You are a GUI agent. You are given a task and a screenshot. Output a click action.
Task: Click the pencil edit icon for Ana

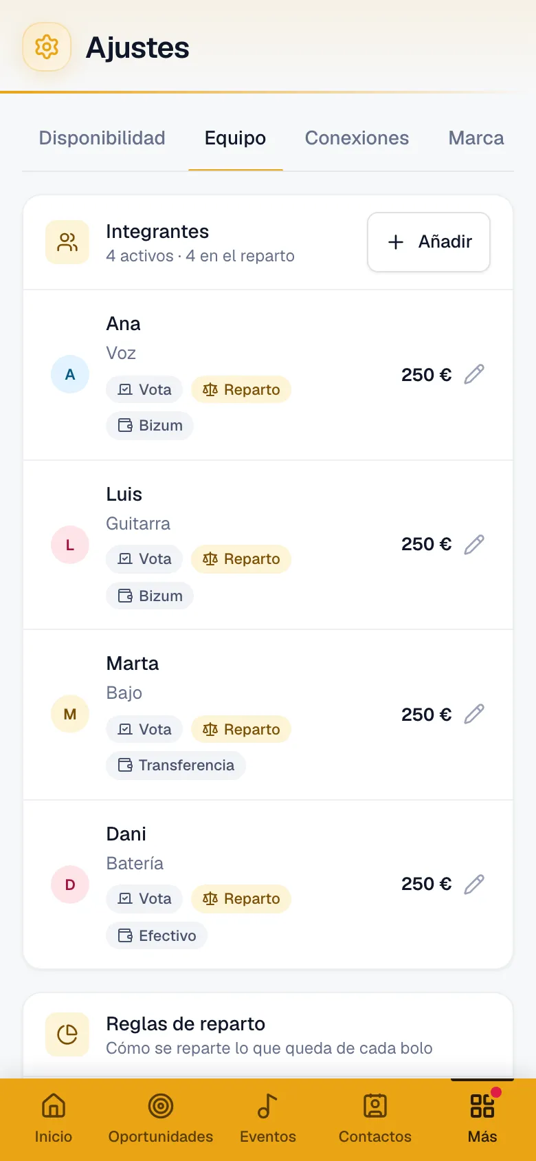click(x=474, y=374)
